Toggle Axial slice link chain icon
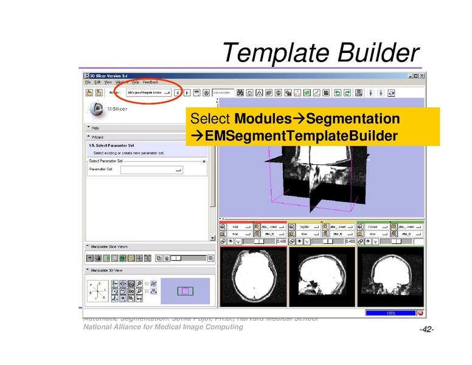 point(223,242)
